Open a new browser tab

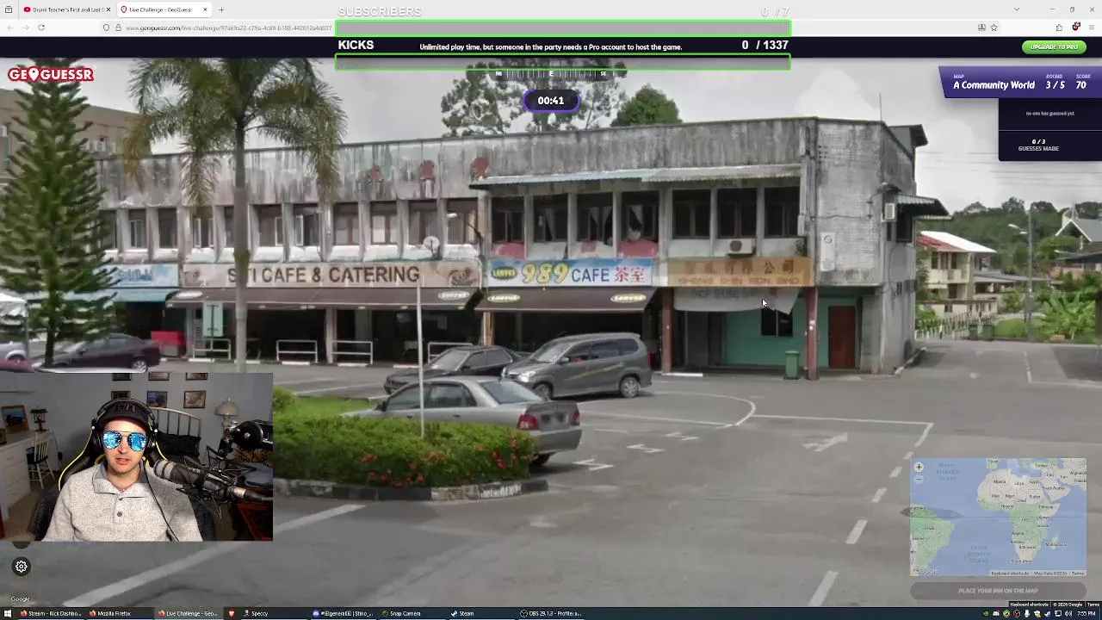point(221,9)
